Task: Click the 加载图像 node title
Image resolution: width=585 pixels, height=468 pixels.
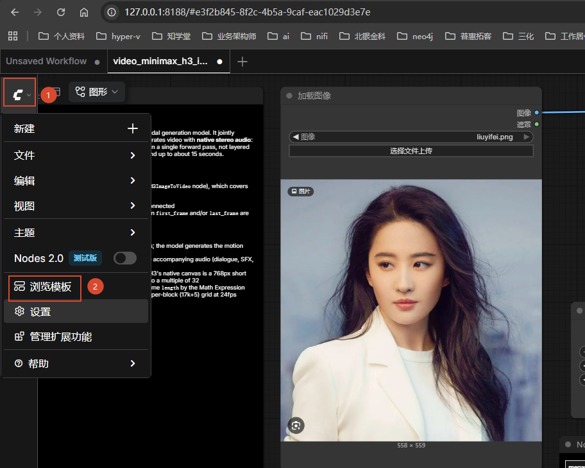Action: [314, 96]
